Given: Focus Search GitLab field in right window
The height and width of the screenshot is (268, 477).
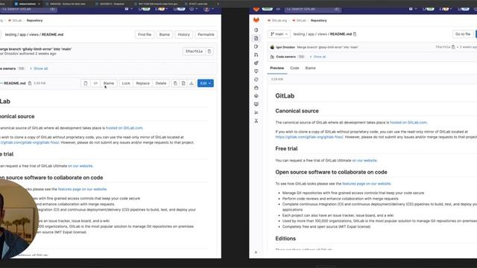Looking at the screenshot, I should (313, 9).
